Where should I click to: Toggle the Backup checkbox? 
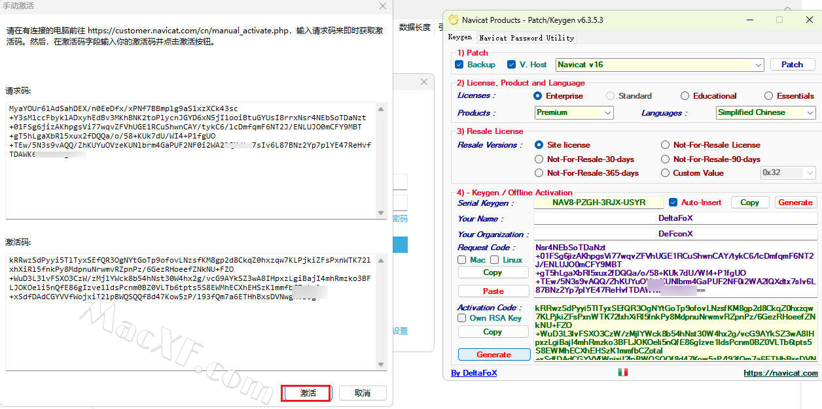point(459,65)
